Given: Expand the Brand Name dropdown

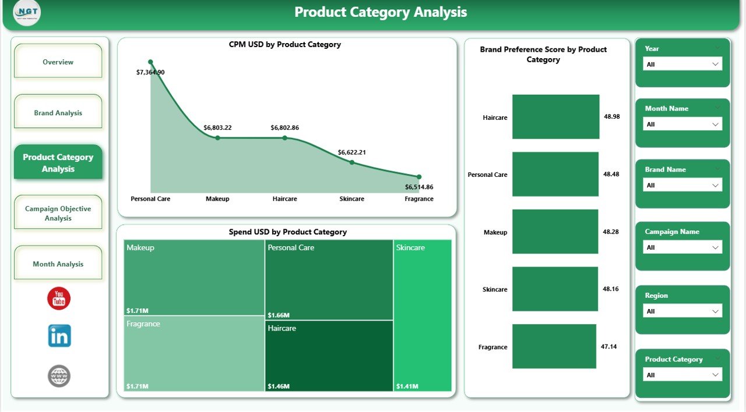Looking at the screenshot, I should coord(682,185).
